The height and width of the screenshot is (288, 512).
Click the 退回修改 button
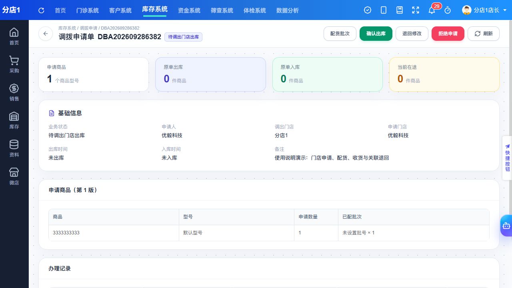(412, 34)
